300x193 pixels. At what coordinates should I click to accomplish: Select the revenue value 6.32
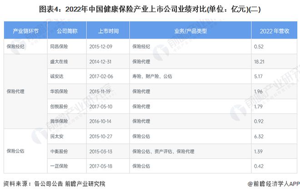point(259,136)
